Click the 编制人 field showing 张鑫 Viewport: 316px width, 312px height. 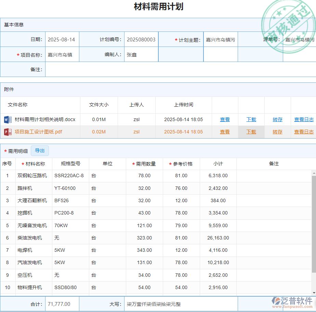[141, 55]
